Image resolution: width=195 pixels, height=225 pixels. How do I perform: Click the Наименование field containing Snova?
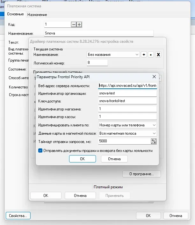[x=99, y=33]
